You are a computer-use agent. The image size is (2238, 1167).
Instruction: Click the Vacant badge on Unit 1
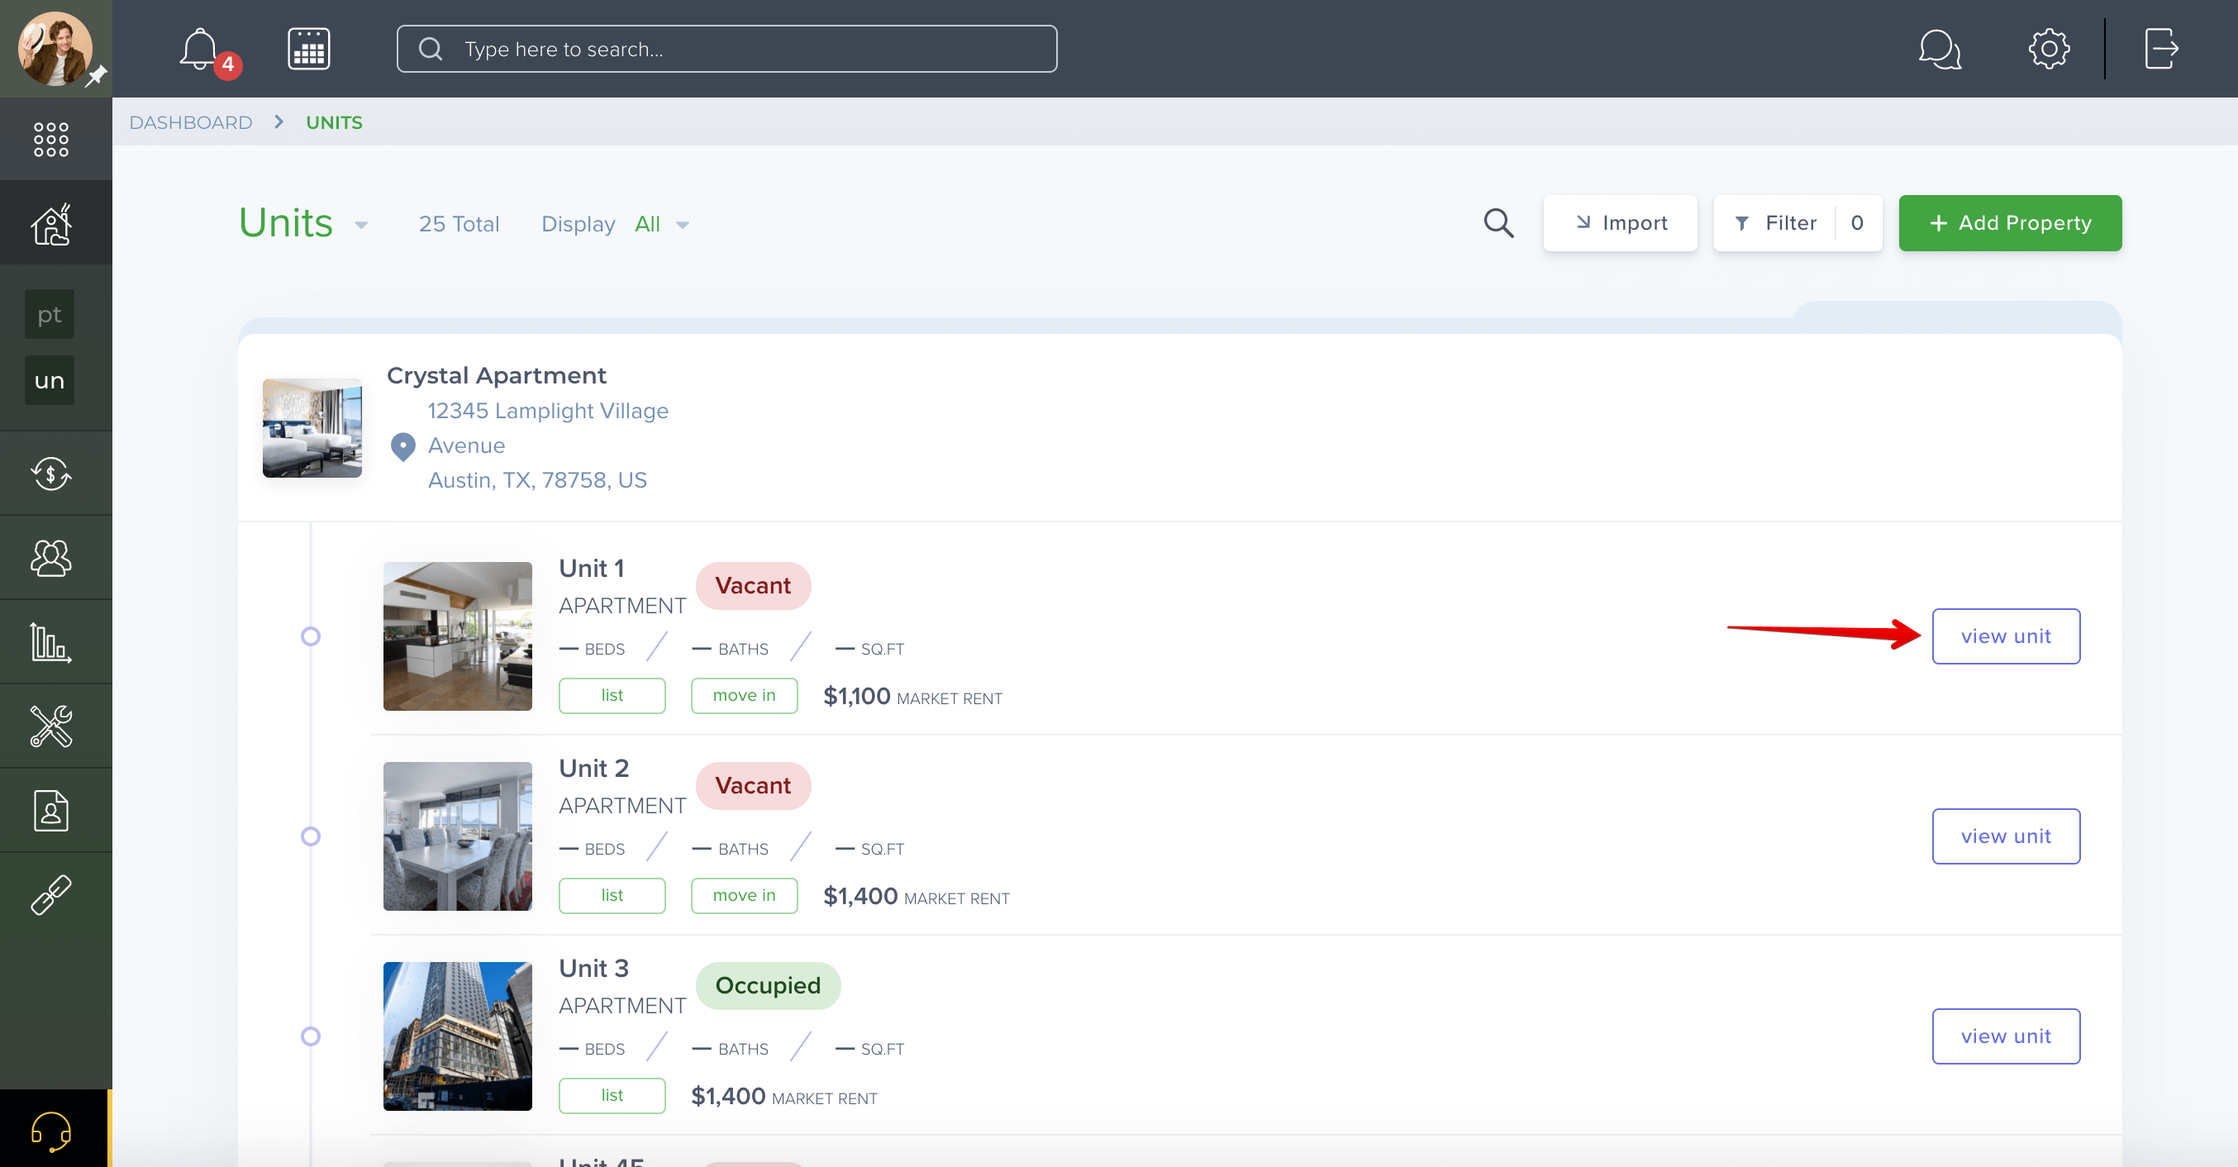[752, 586]
